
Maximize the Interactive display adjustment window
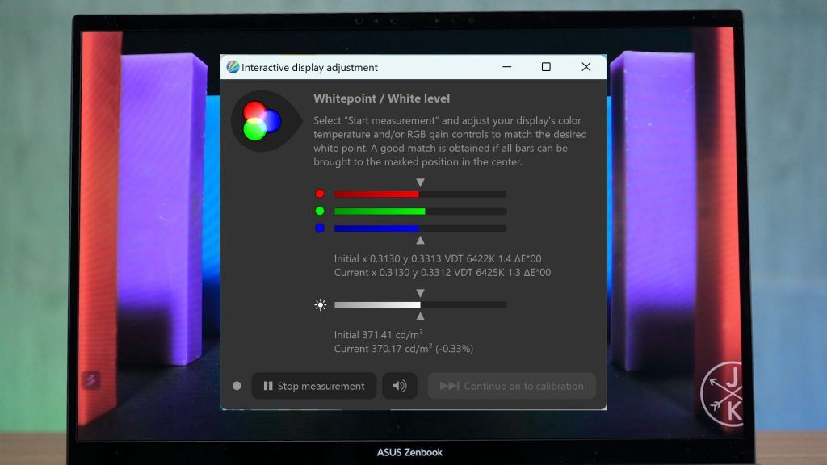point(547,67)
